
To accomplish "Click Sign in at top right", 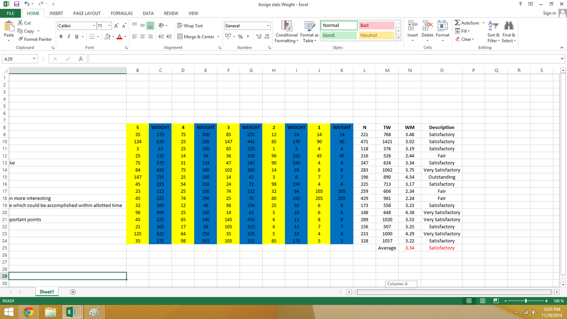I will (550, 13).
